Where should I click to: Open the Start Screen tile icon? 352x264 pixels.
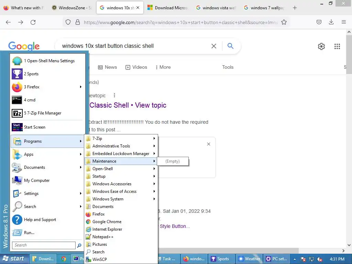(17, 127)
